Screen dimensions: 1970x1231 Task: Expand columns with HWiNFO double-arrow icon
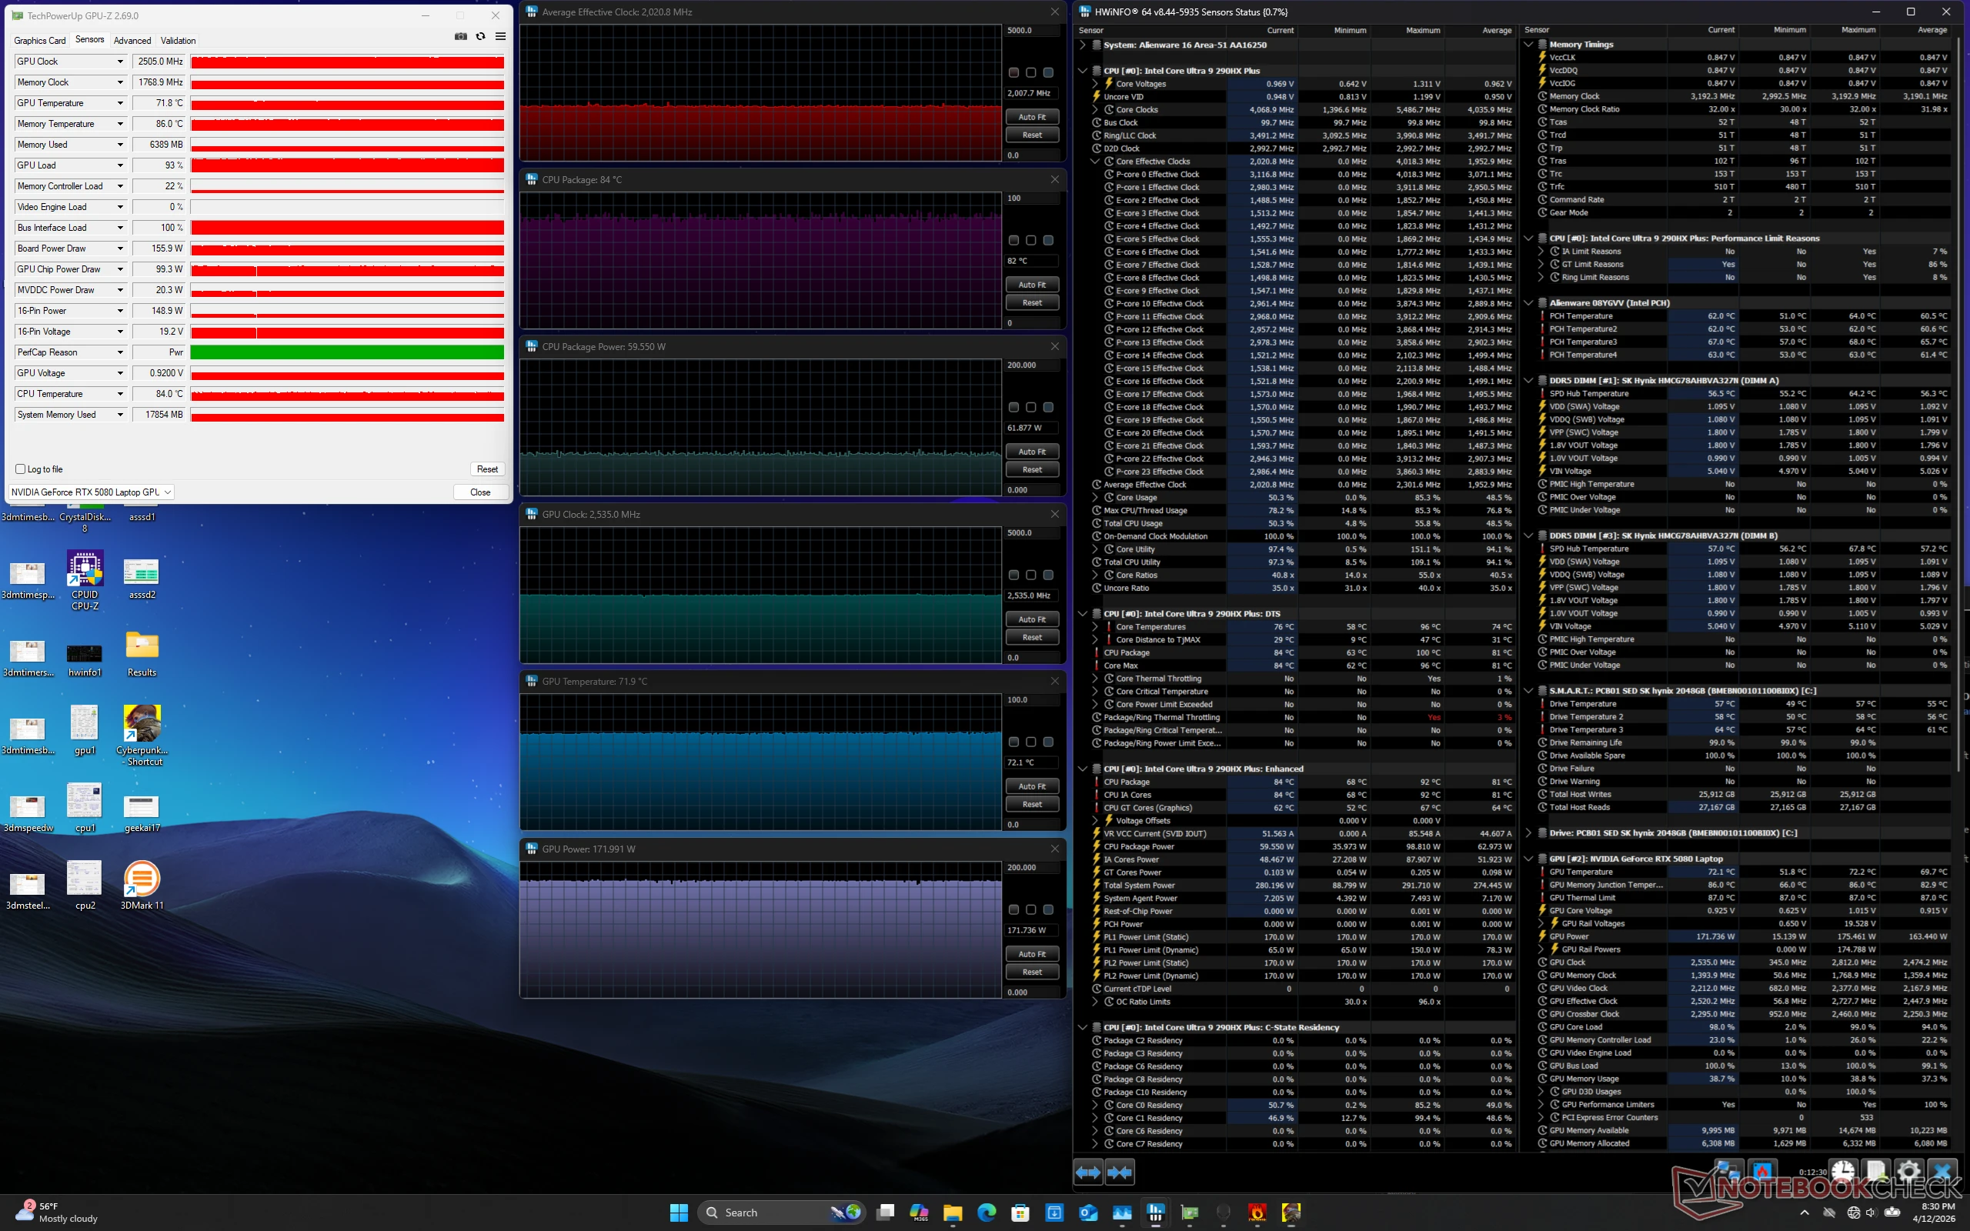coord(1088,1173)
